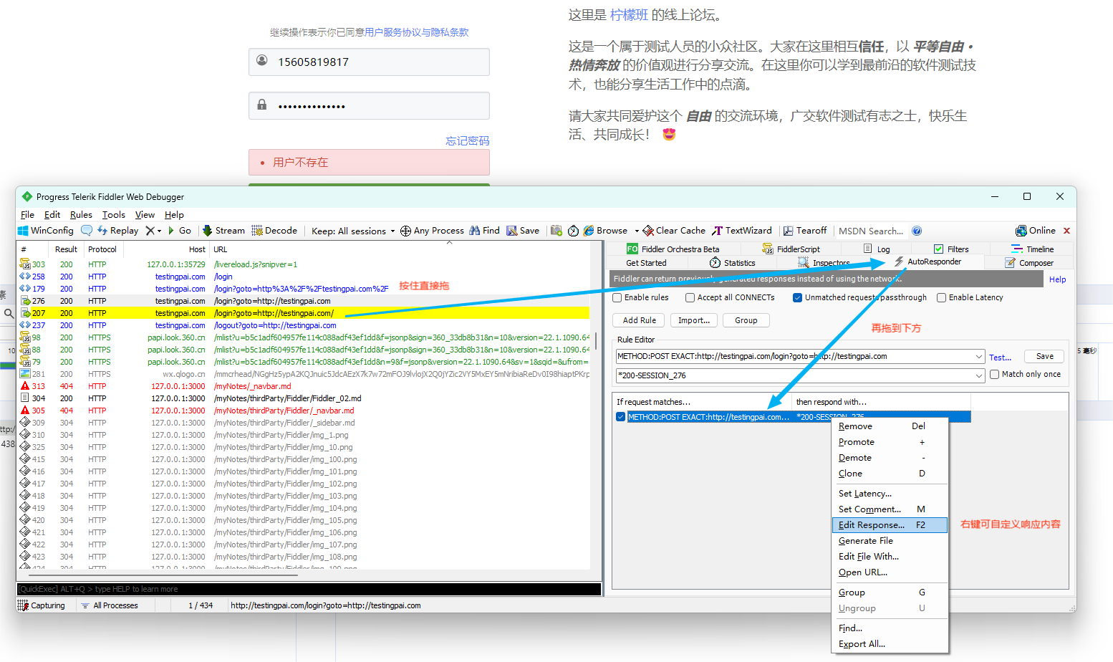This screenshot has height=662, width=1113.
Task: Open the Rules menu
Action: 81,215
